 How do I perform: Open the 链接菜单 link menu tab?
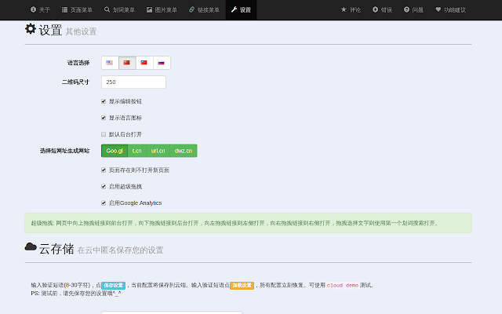(x=204, y=10)
